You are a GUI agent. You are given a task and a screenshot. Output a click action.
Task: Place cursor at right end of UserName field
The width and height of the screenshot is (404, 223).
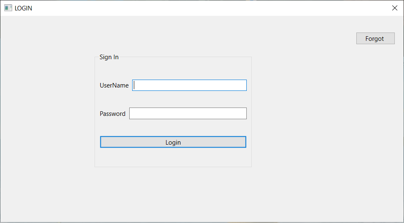[x=243, y=85]
